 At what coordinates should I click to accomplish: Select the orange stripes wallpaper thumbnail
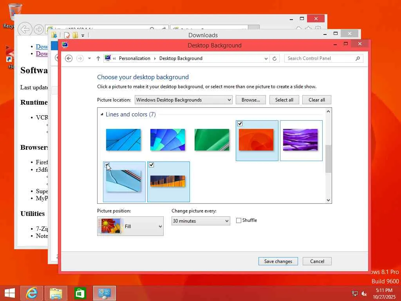point(168,181)
